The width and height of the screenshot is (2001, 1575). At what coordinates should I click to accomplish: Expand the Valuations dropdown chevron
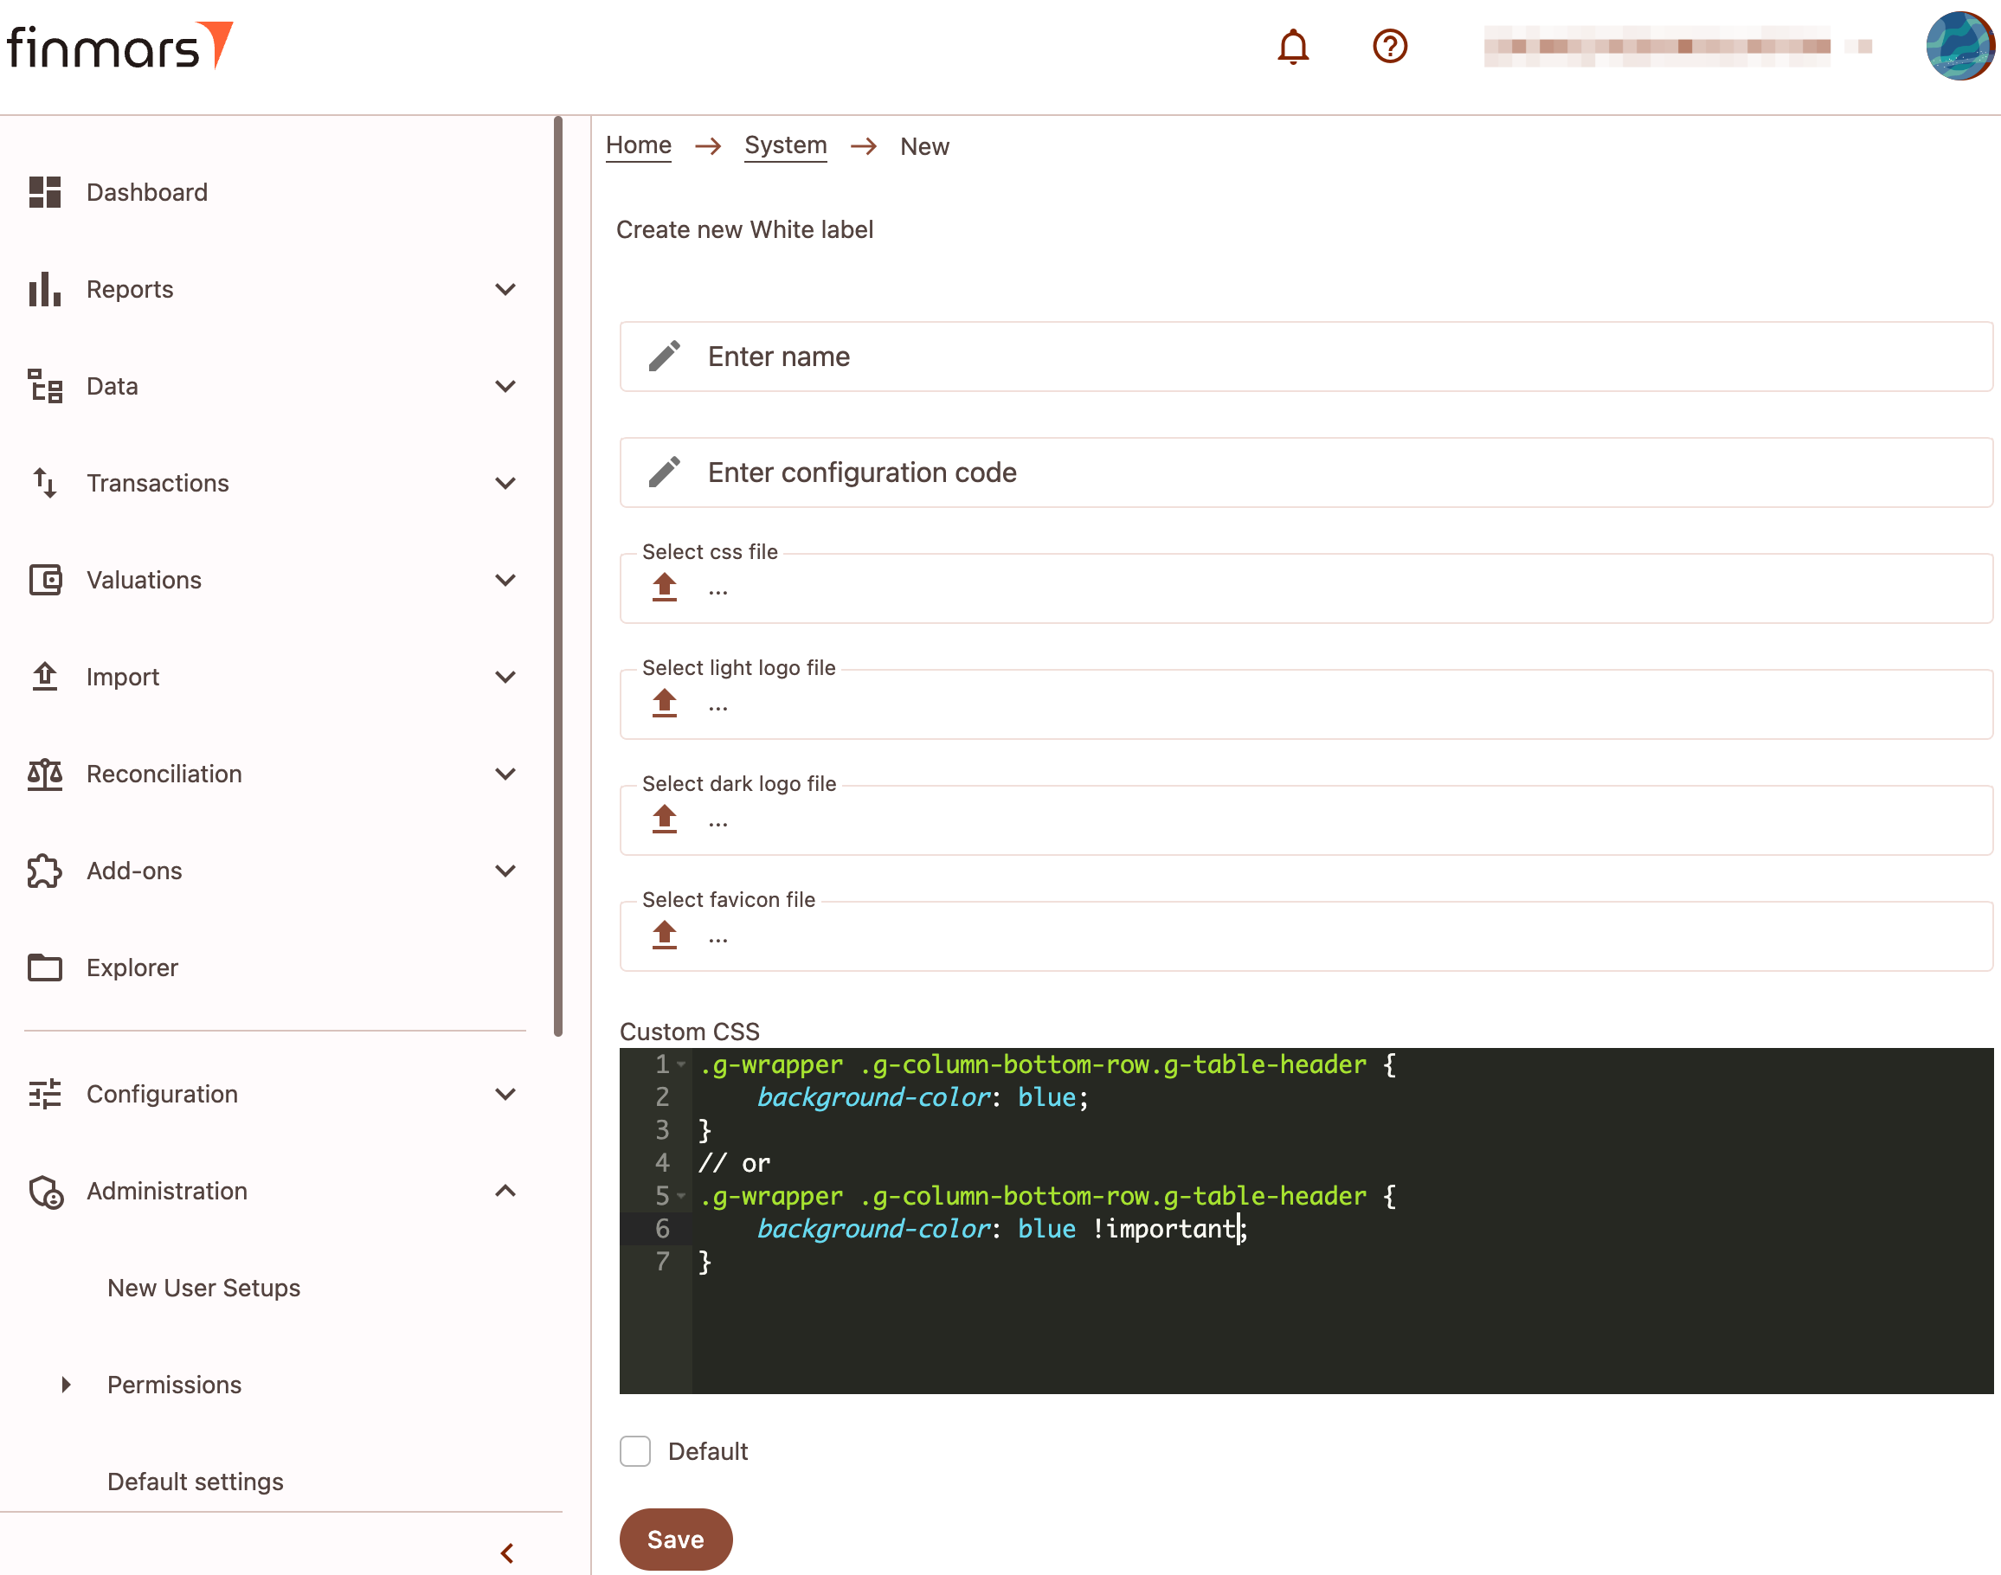(505, 580)
